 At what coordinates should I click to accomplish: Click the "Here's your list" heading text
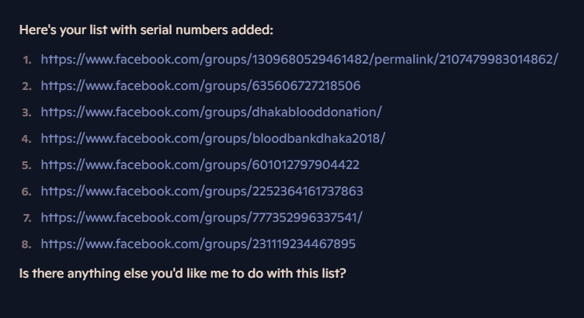pos(146,30)
